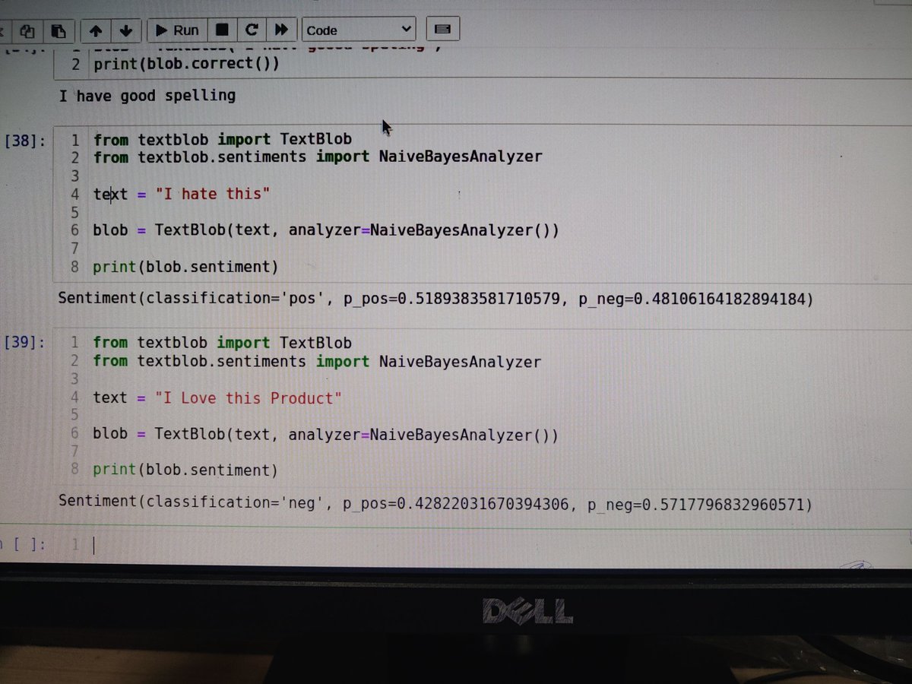Click the copy selected cells icon
912x684 pixels.
point(28,30)
